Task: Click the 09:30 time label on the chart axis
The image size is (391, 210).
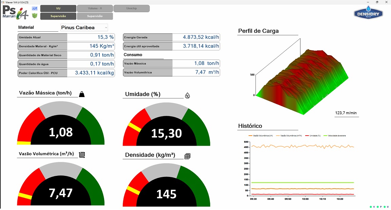Action: coord(253,199)
